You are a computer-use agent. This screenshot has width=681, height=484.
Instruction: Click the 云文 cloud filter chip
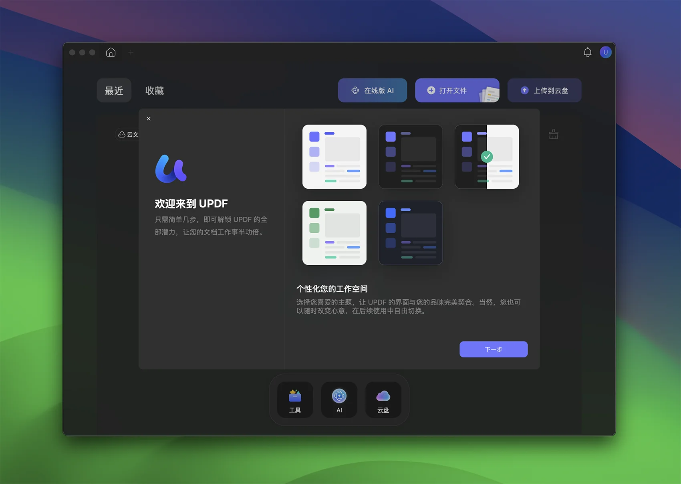tap(127, 135)
